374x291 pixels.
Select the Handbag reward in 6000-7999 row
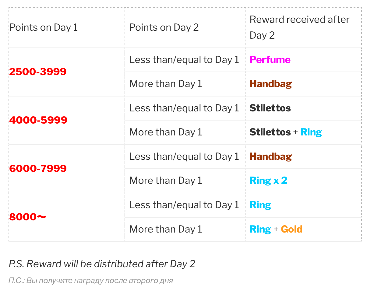[270, 156]
